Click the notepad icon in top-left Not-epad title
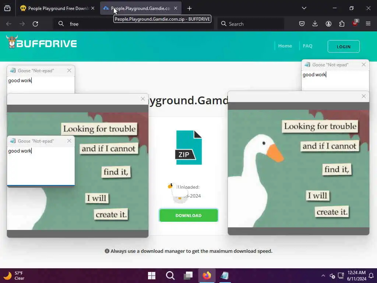 pos(13,70)
